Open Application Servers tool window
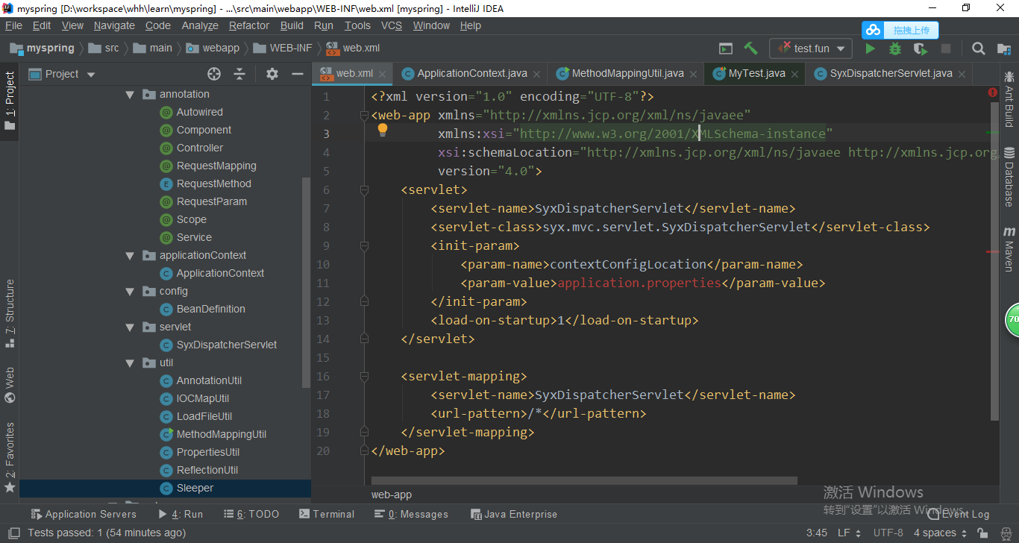Image resolution: width=1019 pixels, height=543 pixels. (82, 515)
